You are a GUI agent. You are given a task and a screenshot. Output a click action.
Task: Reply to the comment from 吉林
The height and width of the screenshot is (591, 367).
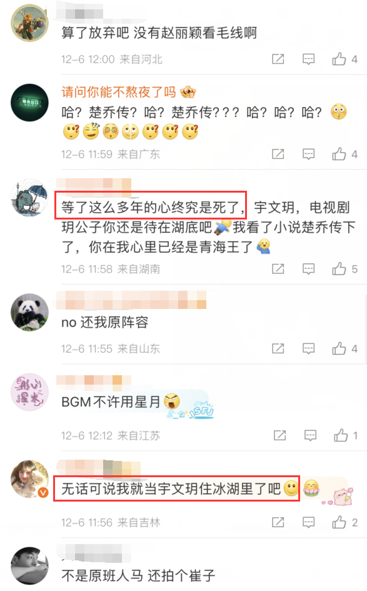coord(309,522)
